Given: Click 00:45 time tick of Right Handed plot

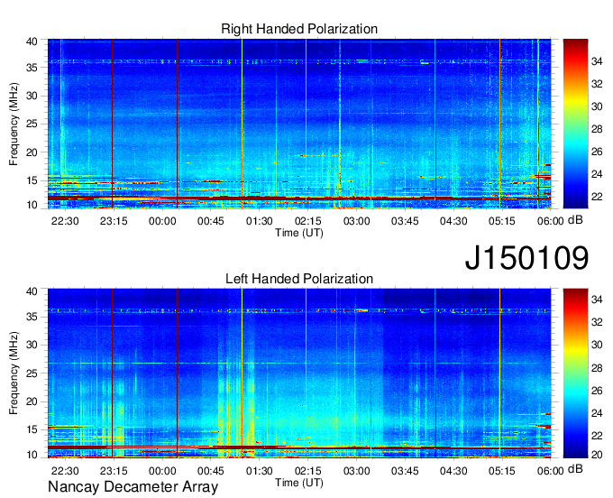Looking at the screenshot, I should [211, 221].
